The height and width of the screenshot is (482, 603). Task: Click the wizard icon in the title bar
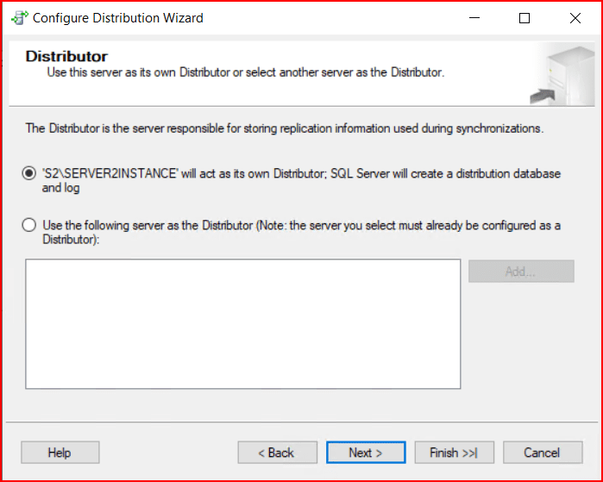click(x=19, y=18)
